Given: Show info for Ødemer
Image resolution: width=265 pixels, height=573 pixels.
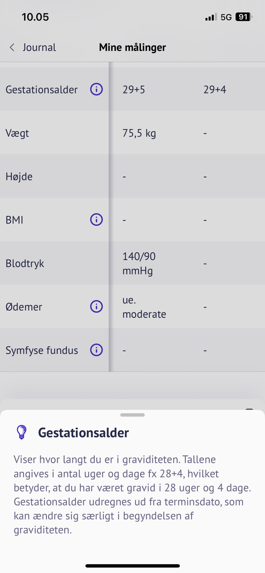Looking at the screenshot, I should (96, 307).
